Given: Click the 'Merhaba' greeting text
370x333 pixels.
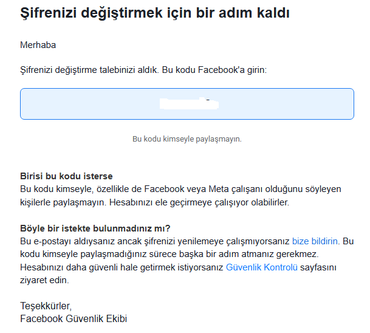Looking at the screenshot, I should coord(38,45).
